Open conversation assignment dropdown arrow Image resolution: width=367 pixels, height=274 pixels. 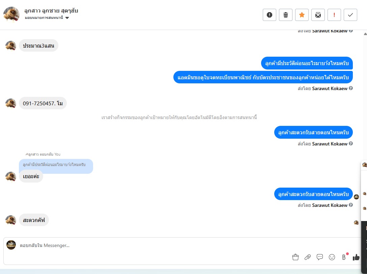67,18
